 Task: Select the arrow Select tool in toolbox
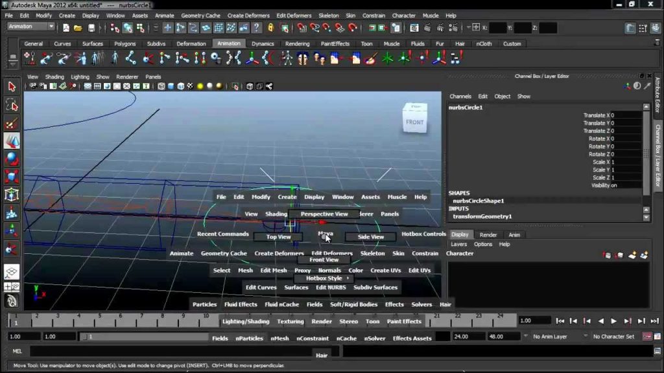[x=12, y=87]
